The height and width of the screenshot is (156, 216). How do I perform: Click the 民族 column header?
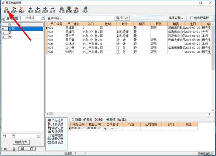coord(159,24)
